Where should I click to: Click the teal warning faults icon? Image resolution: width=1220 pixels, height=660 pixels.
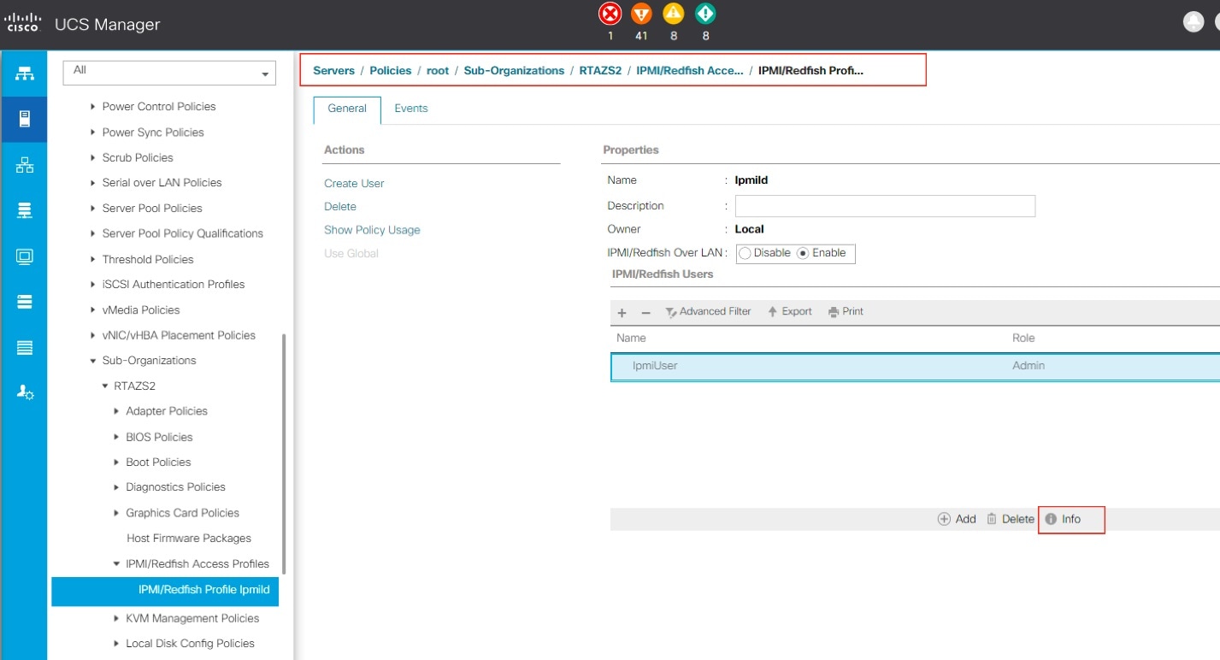(x=705, y=14)
